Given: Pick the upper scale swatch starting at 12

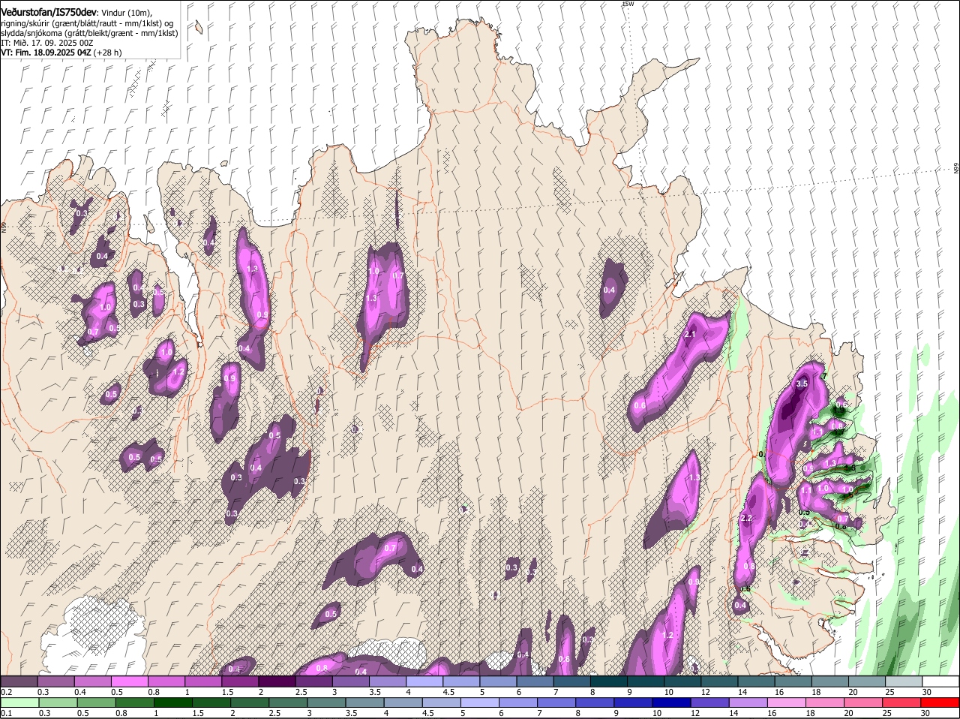Looking at the screenshot, I should (719, 681).
